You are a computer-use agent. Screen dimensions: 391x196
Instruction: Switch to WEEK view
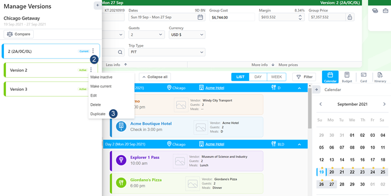click(x=276, y=77)
